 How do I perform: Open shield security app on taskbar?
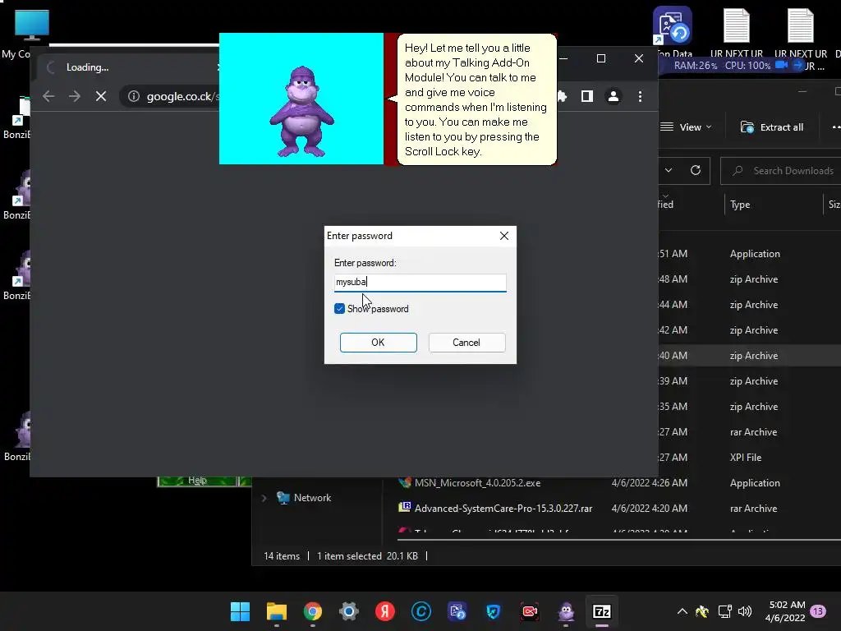(494, 611)
